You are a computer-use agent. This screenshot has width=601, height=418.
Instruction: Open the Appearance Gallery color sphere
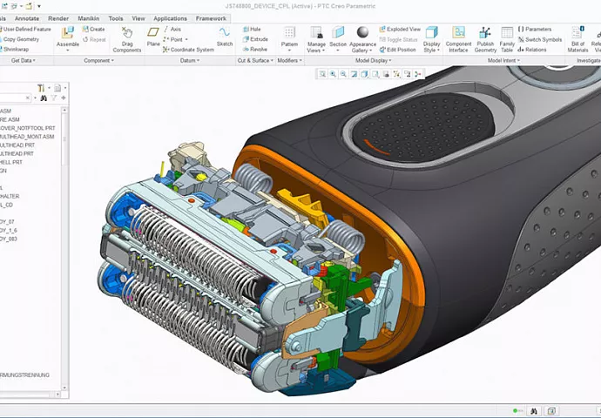coord(362,33)
